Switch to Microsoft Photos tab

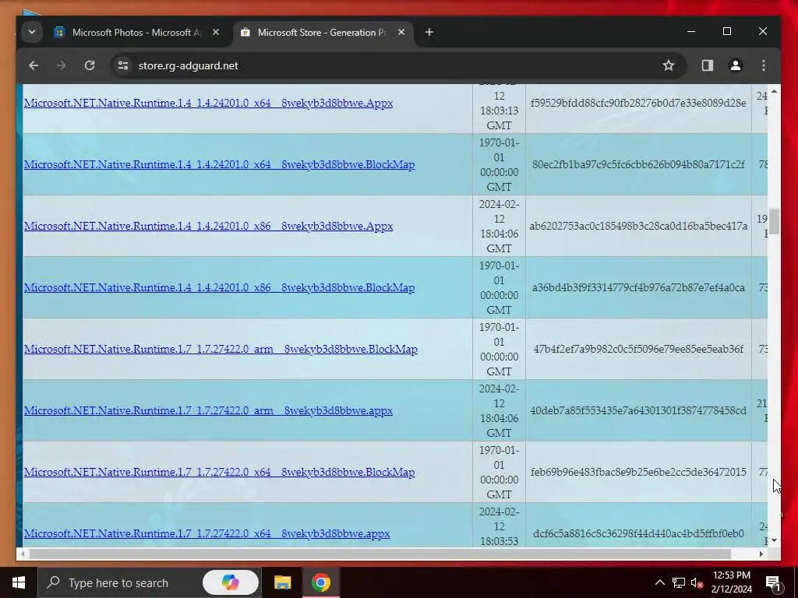pos(137,33)
